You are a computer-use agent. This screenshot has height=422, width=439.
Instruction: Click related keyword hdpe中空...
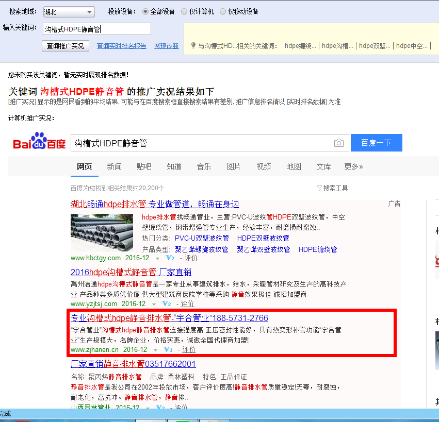click(412, 46)
